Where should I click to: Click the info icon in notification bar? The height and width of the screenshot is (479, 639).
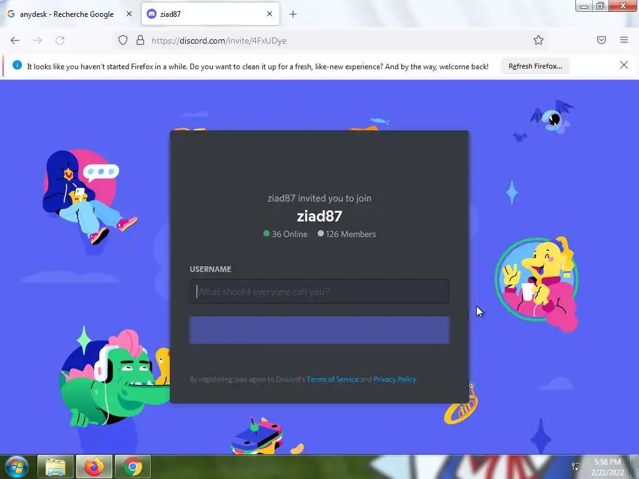(x=17, y=65)
